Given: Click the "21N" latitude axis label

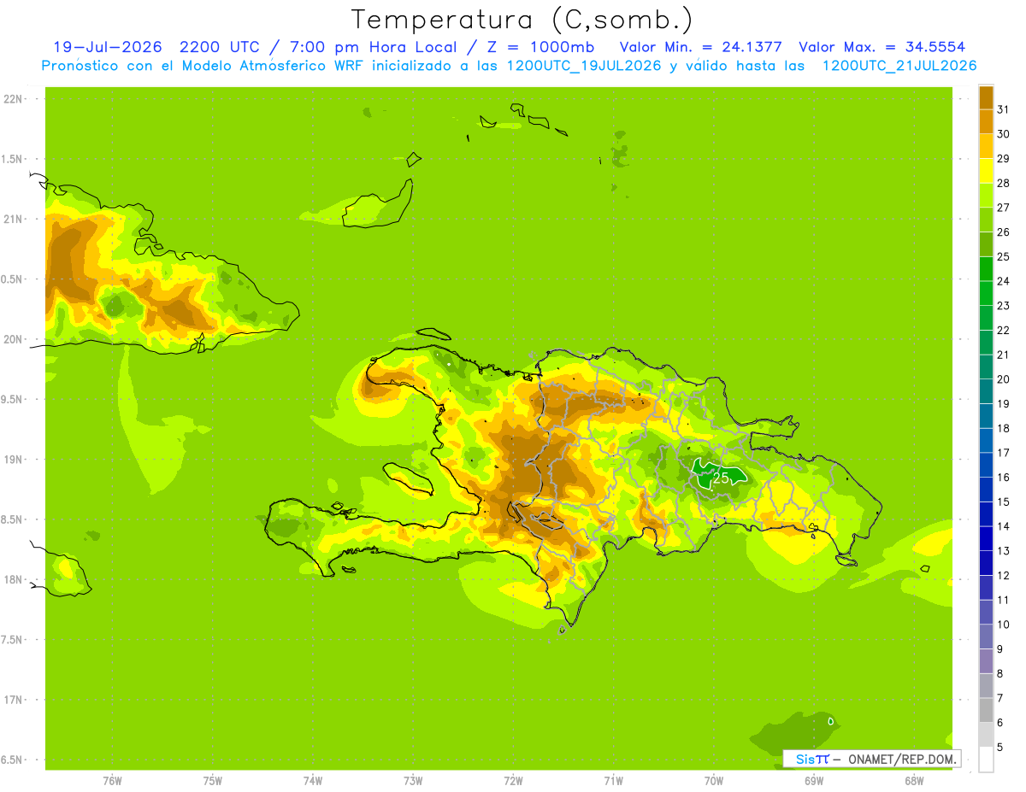Looking at the screenshot, I should click(12, 219).
